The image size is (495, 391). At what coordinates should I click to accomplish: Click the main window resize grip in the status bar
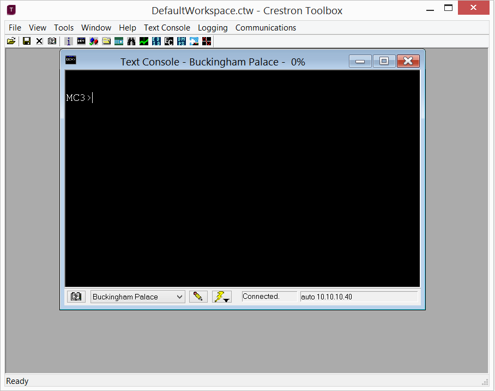point(485,382)
